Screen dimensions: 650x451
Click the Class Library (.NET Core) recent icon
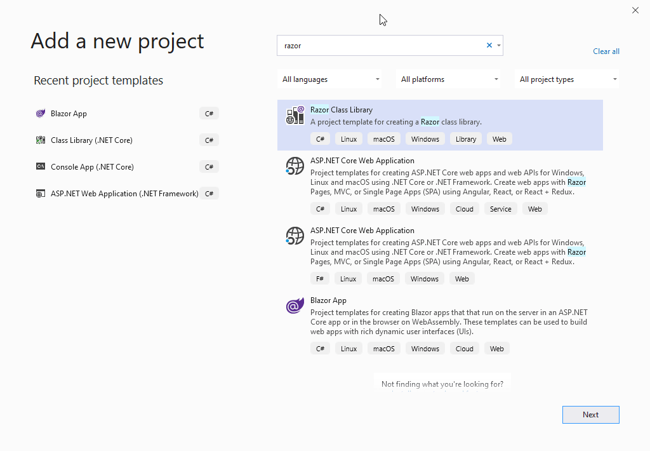40,140
